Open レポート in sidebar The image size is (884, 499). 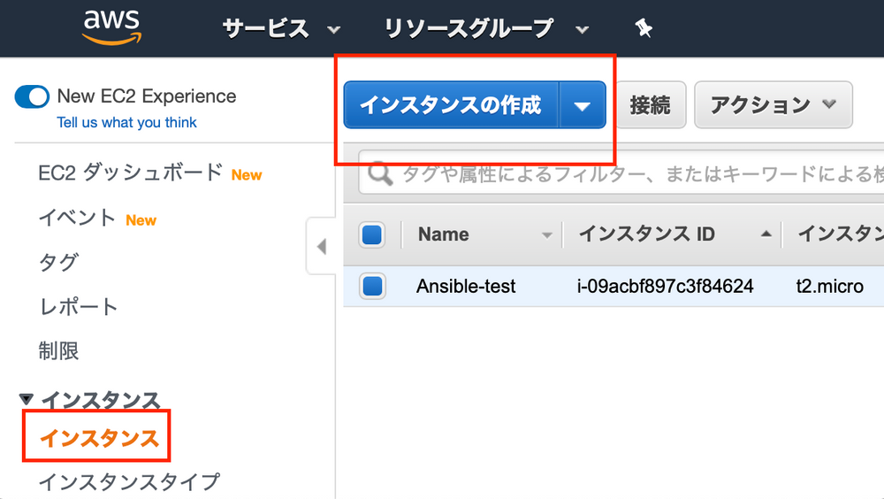pyautogui.click(x=78, y=306)
